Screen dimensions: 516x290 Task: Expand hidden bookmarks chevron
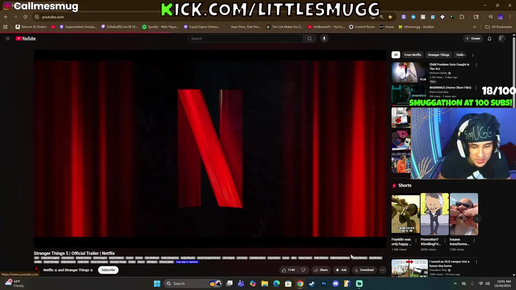click(x=474, y=27)
